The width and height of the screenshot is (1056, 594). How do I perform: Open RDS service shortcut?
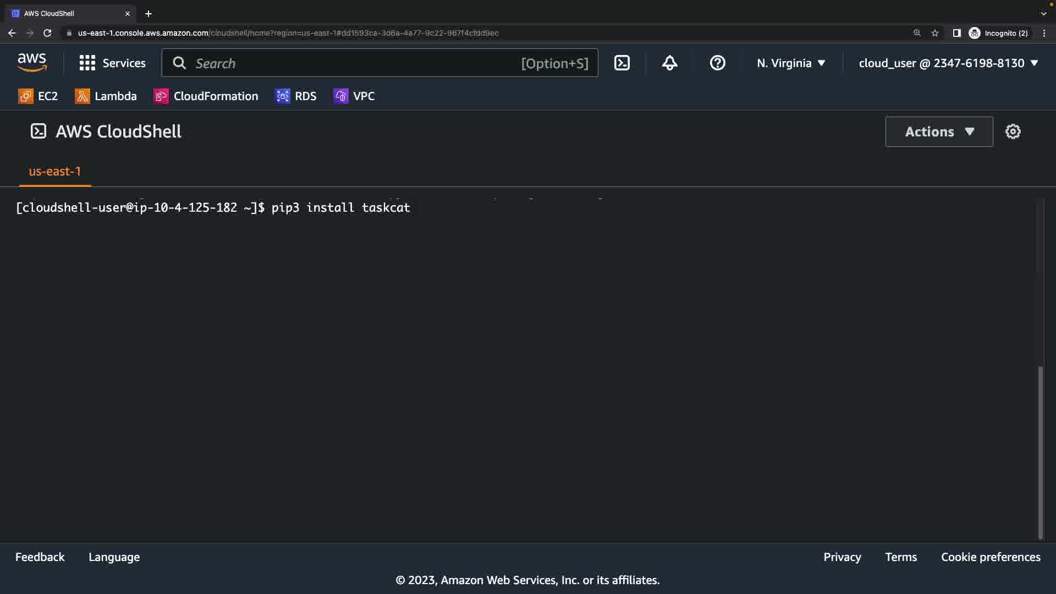[x=296, y=96]
